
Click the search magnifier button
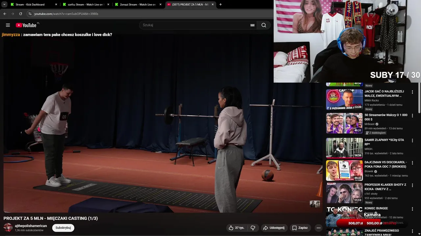tap(264, 25)
